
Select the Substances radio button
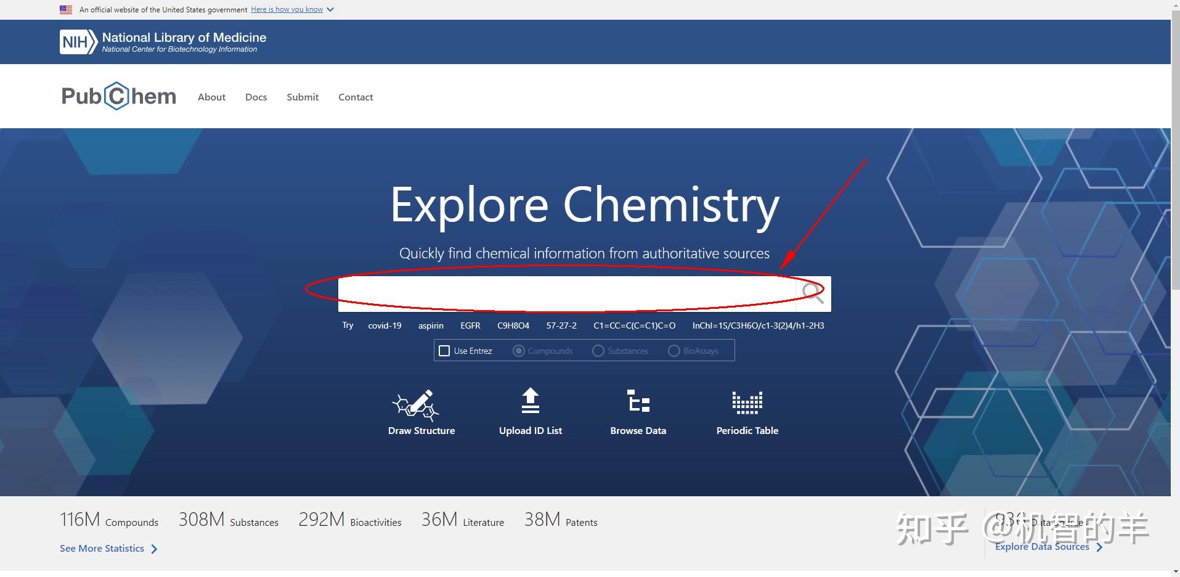pos(598,351)
